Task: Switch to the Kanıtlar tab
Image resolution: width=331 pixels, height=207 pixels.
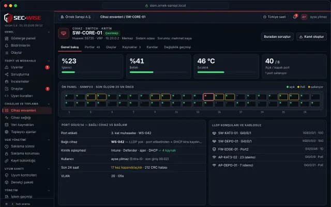Action: click(152, 47)
